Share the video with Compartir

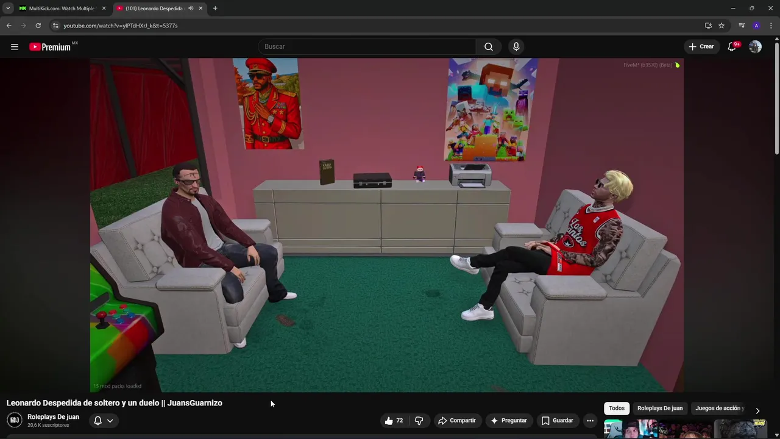click(x=457, y=421)
